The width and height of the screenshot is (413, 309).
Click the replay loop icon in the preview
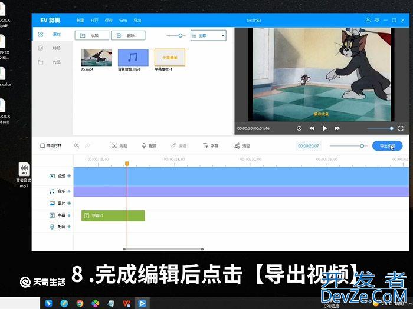click(x=299, y=128)
